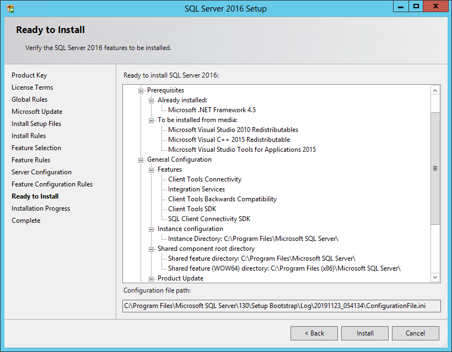Collapse the Prerequisites tree node
Image resolution: width=452 pixels, height=352 pixels.
point(141,91)
